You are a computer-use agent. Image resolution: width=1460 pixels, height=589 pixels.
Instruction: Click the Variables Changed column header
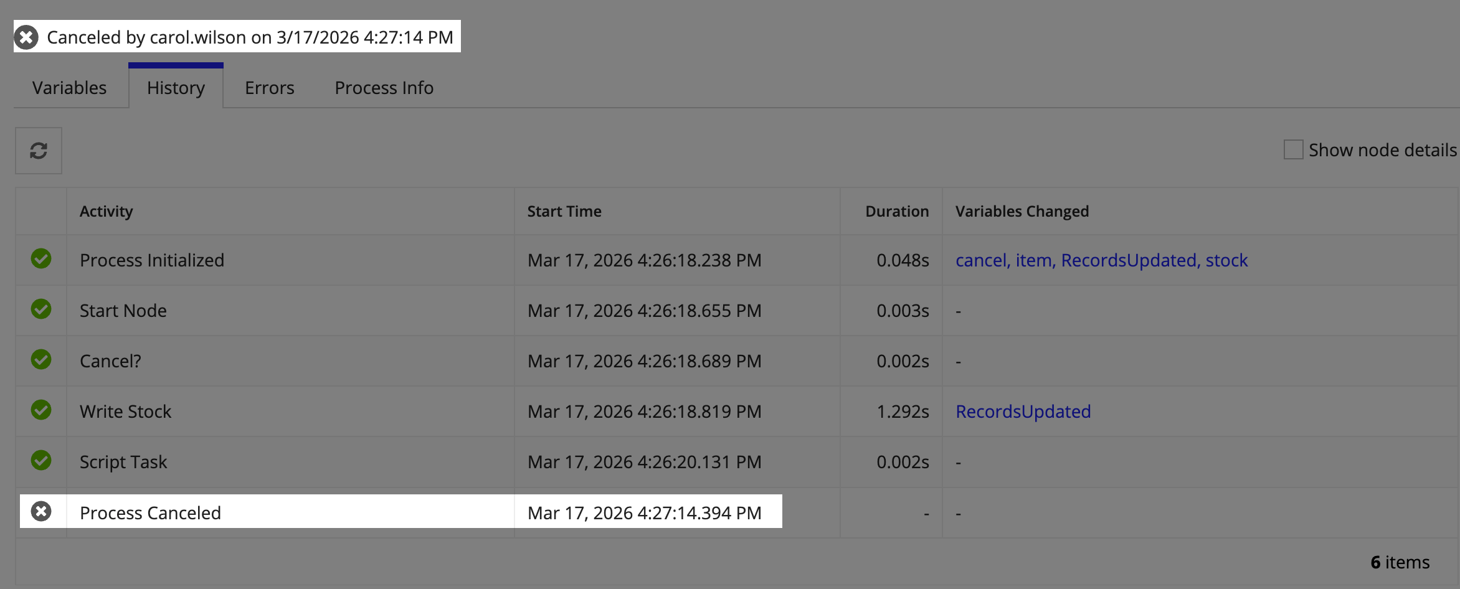coord(1022,212)
